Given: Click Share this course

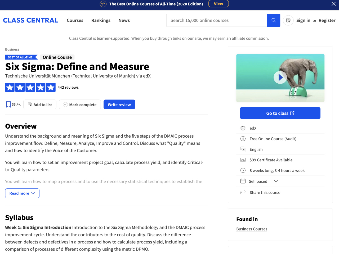Looking at the screenshot, I should click(x=265, y=192).
